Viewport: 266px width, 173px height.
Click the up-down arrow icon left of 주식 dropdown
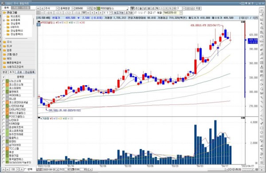coord(42,8)
